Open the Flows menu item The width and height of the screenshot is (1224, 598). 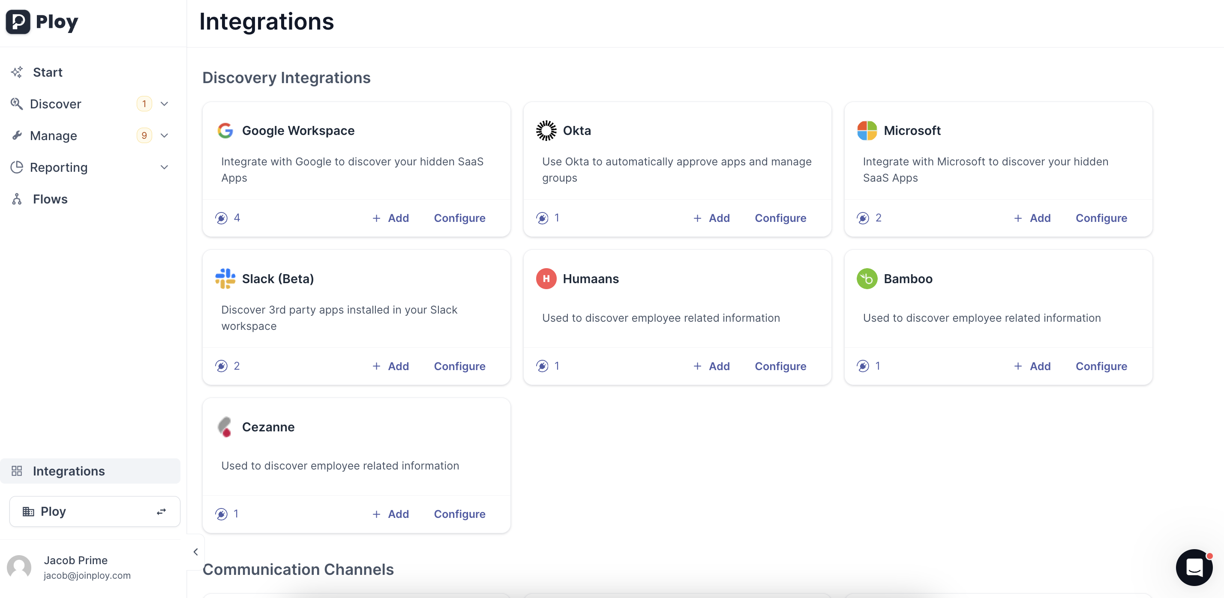click(50, 199)
